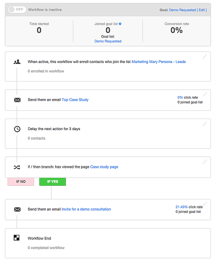The width and height of the screenshot is (215, 262).
Task: Click pencil icon on the 3 days delay step
Action: (205, 124)
